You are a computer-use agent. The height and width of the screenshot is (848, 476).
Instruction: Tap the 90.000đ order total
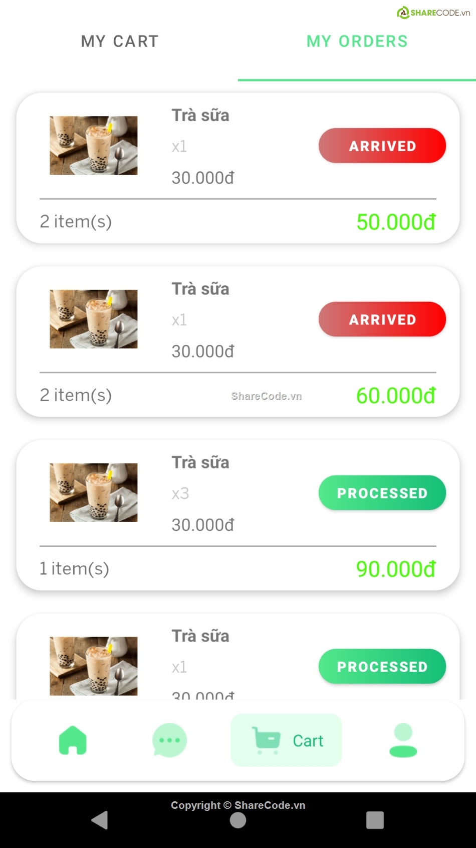point(395,569)
